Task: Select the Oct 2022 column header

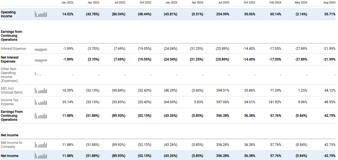Action: click(146, 3)
